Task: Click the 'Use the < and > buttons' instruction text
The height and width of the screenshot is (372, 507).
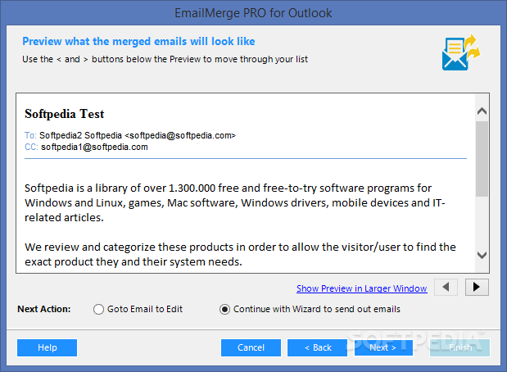Action: pos(165,59)
